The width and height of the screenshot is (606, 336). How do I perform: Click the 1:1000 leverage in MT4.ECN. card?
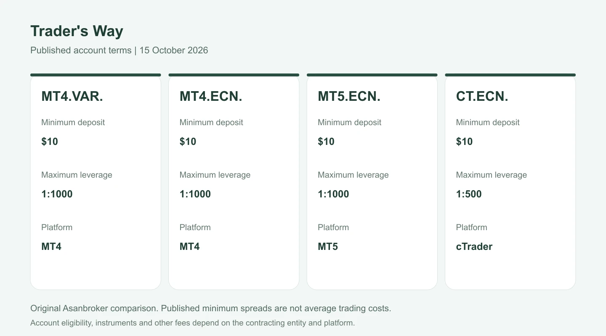click(x=195, y=194)
